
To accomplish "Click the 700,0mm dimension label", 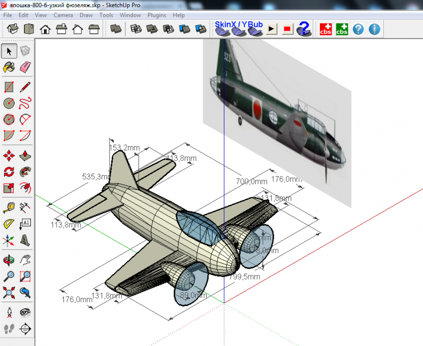I will [252, 181].
